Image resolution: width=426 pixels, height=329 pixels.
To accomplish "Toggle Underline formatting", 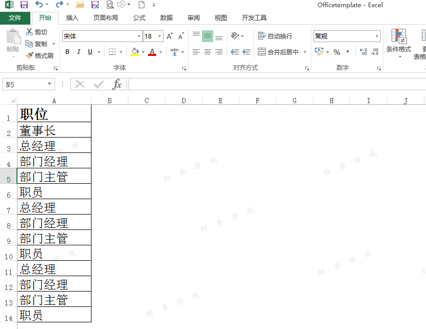I will click(90, 51).
